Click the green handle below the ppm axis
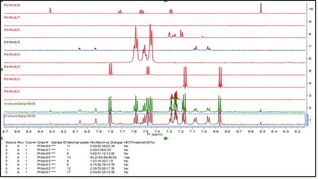 [166, 139]
